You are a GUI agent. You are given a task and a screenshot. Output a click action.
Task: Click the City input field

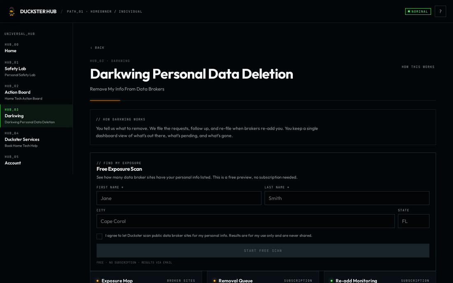coord(245,221)
